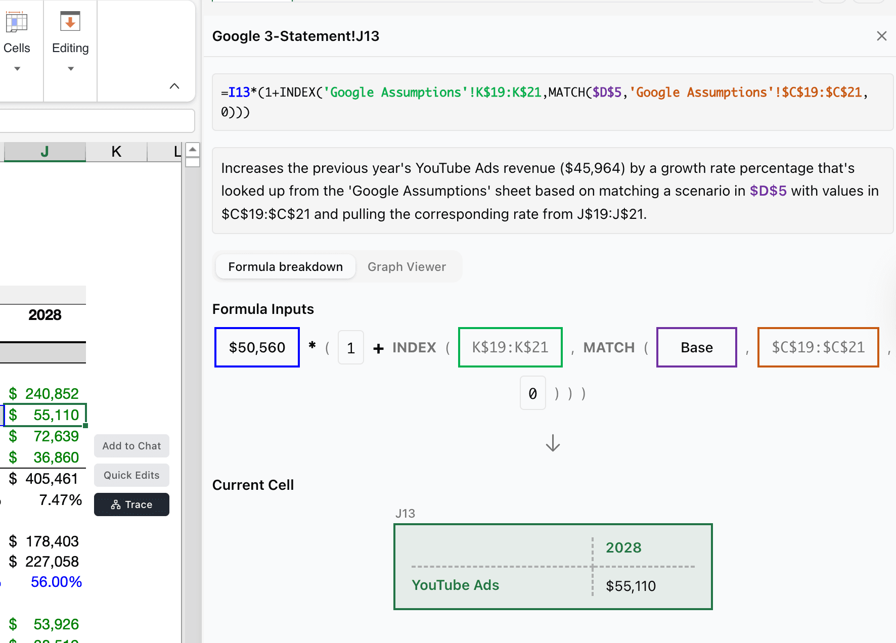Click the scroll up arrow on spreadsheet
Image resolution: width=896 pixels, height=643 pixels.
(x=193, y=150)
